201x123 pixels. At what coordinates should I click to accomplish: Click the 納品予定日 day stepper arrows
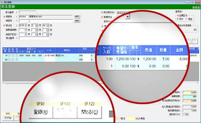pos(48,35)
